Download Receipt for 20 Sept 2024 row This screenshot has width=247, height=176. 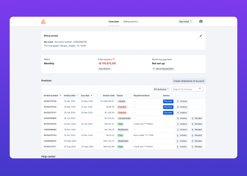pyautogui.click(x=197, y=141)
